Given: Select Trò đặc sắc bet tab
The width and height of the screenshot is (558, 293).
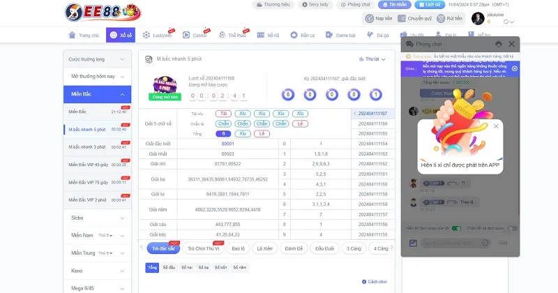Looking at the screenshot, I should click(163, 248).
